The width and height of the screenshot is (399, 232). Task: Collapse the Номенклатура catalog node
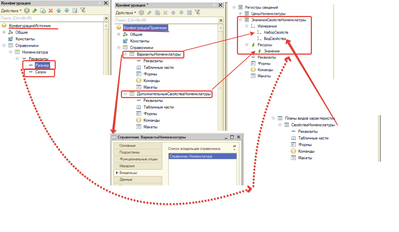point(11,52)
